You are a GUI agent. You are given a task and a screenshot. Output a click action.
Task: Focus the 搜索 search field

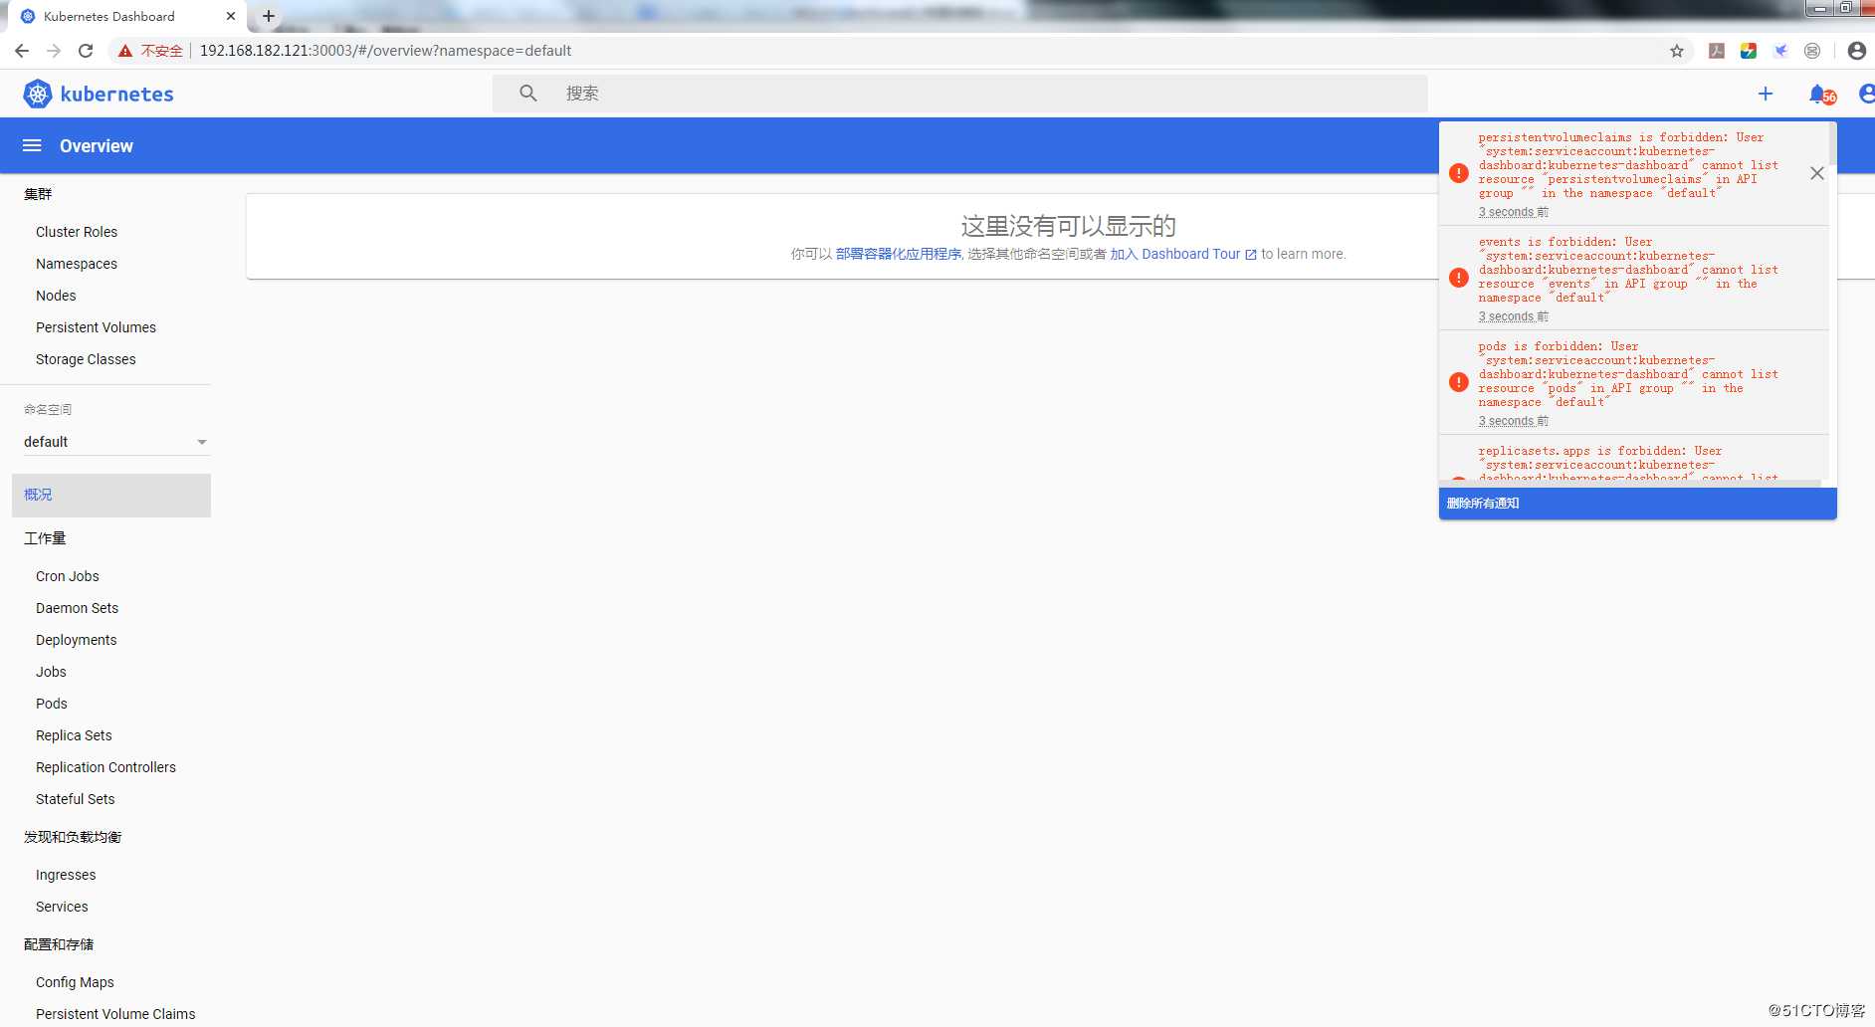959,94
